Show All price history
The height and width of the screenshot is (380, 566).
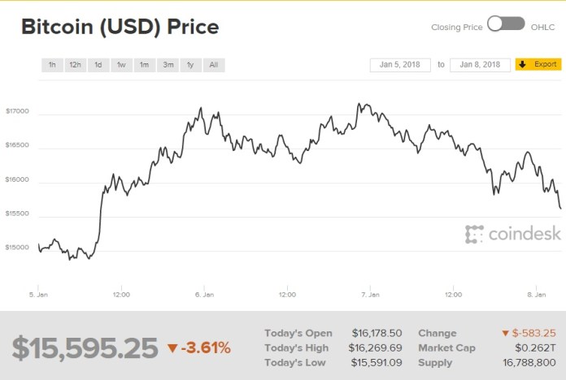[213, 64]
